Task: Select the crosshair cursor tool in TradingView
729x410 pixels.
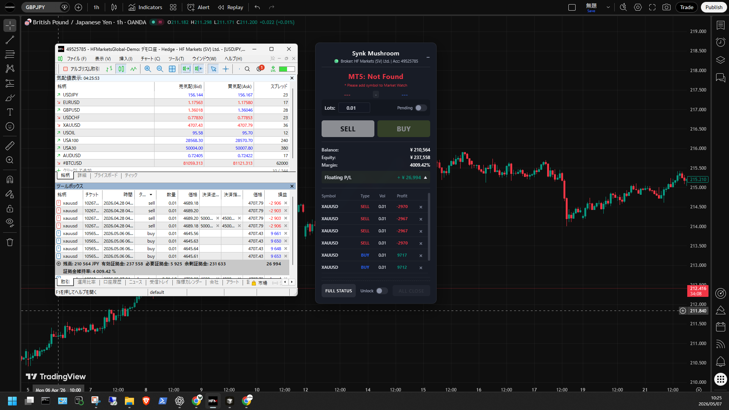Action: point(10,25)
